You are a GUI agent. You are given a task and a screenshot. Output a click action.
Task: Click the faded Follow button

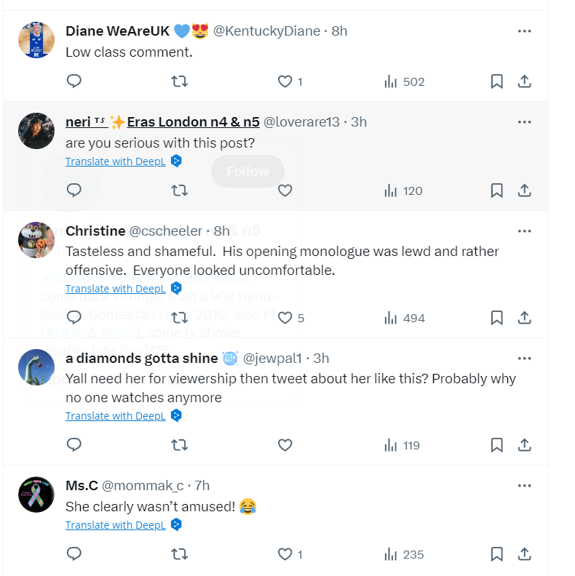[247, 172]
